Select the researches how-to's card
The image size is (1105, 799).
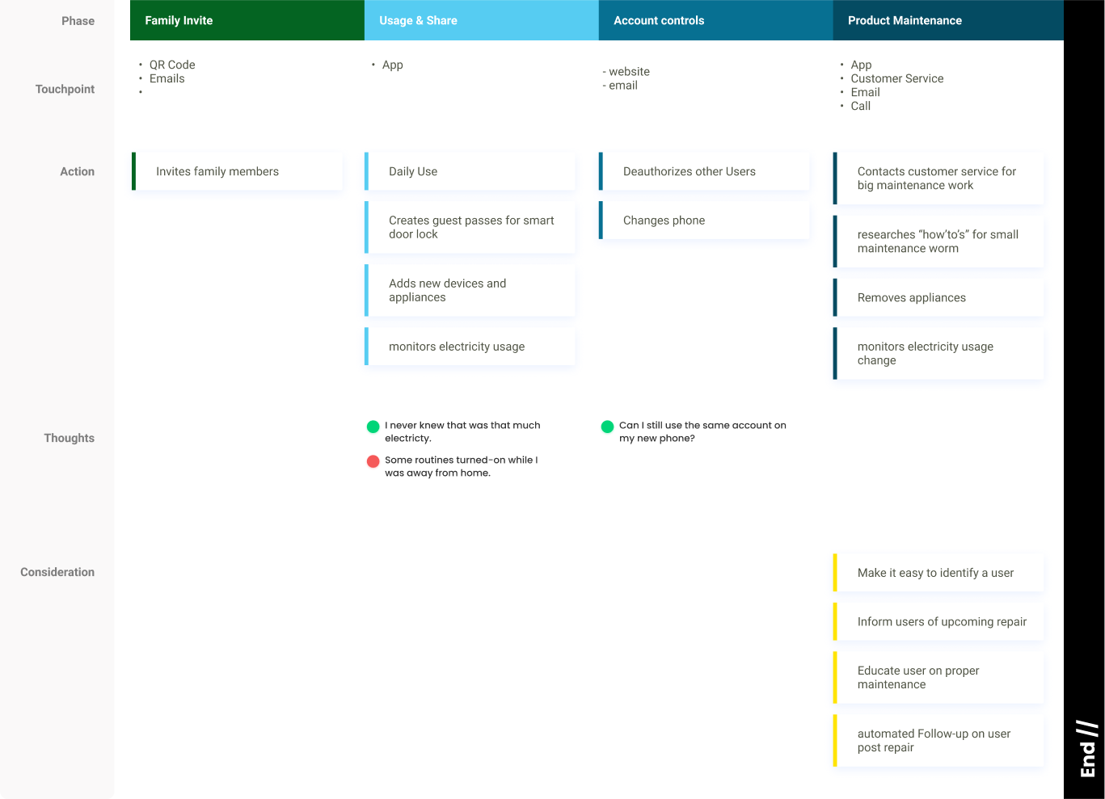tap(938, 242)
